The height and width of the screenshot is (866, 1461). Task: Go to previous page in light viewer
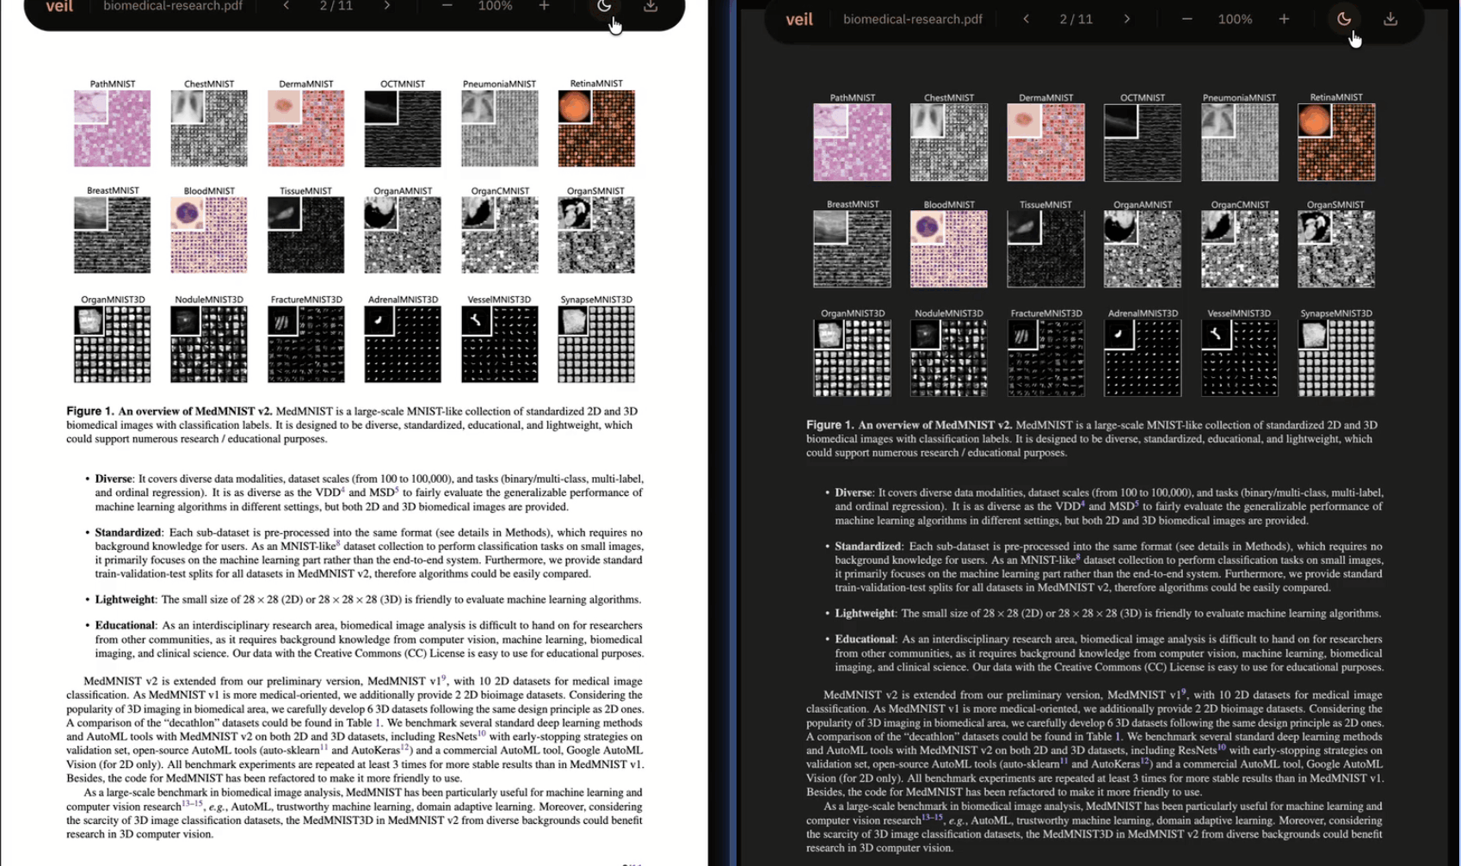point(287,6)
